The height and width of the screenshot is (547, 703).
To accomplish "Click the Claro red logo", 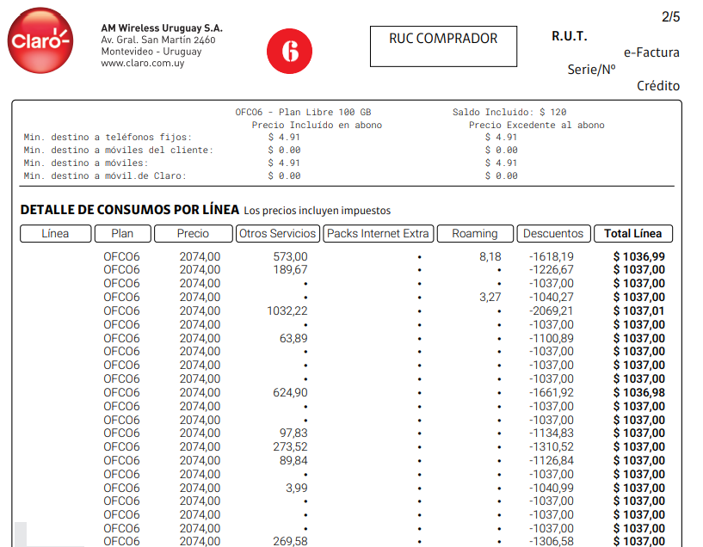I will [40, 40].
